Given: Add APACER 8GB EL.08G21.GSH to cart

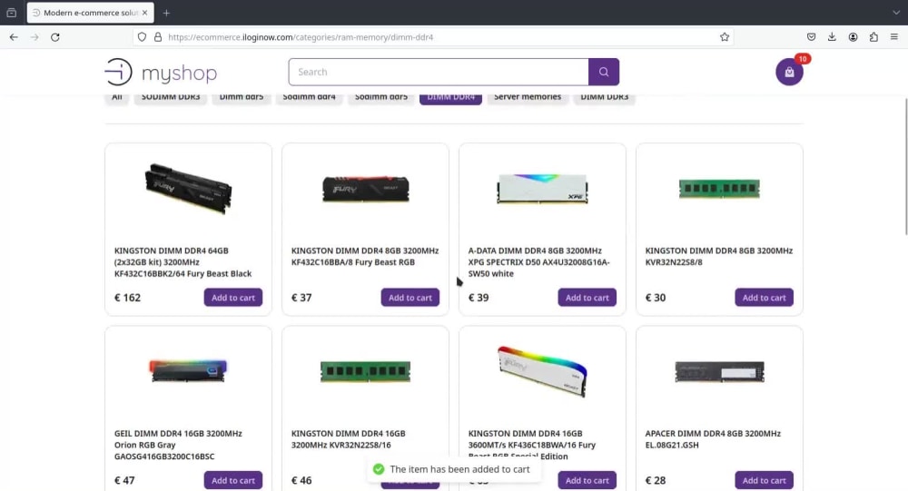Looking at the screenshot, I should pyautogui.click(x=765, y=480).
